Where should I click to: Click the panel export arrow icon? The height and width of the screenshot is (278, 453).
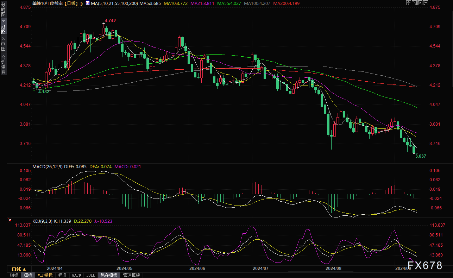(x=425, y=3)
